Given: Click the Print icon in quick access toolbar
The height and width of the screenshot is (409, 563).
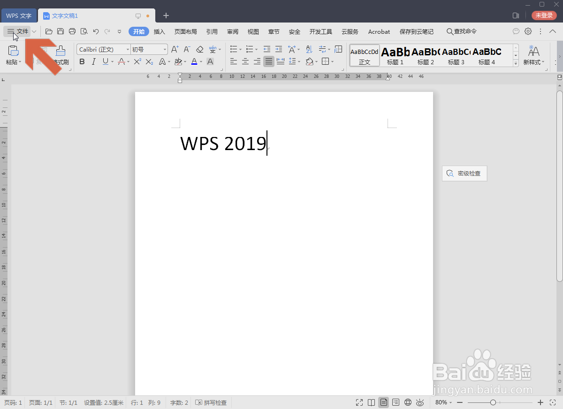Looking at the screenshot, I should [x=72, y=31].
